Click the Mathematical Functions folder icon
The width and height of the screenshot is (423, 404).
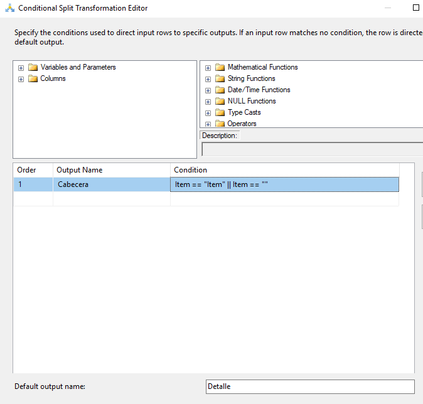[220, 67]
